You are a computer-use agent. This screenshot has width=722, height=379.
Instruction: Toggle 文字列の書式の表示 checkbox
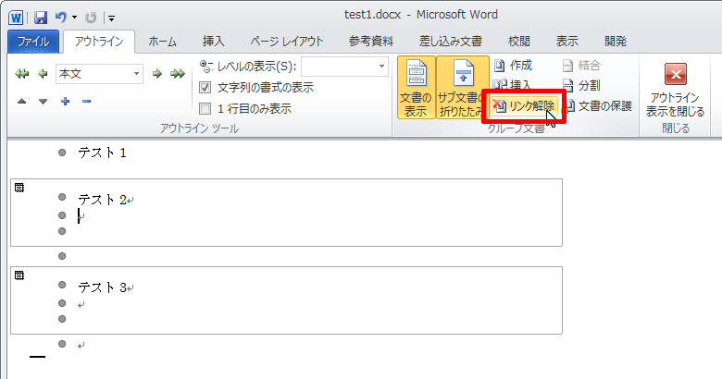(206, 88)
